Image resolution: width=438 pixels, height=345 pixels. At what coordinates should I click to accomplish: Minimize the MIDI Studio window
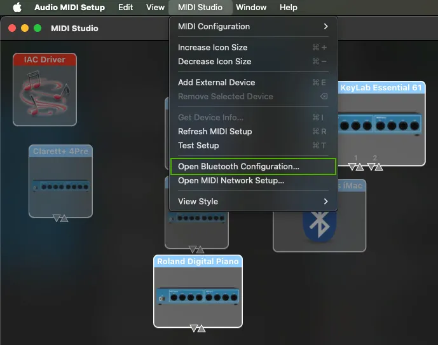(x=25, y=28)
